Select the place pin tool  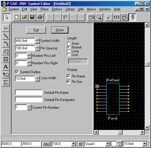click(x=6, y=28)
